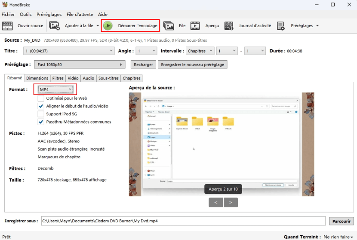Click Marqueurs de chapitre text
The width and height of the screenshot is (357, 240).
click(x=59, y=157)
